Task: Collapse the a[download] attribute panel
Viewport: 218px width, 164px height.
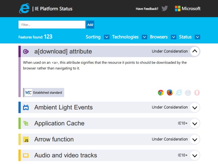Action: 195,51
